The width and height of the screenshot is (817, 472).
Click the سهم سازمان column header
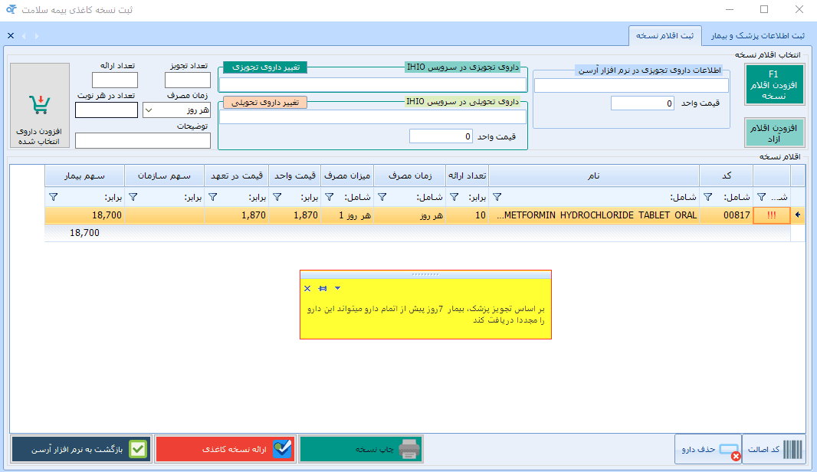click(164, 175)
